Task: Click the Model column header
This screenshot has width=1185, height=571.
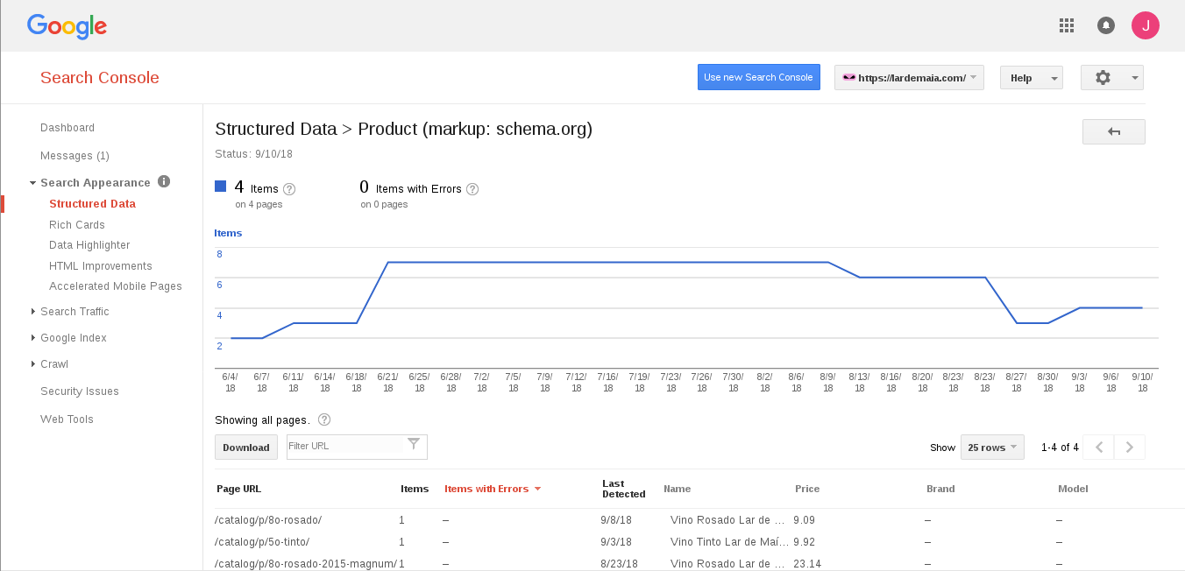Action: click(x=1074, y=489)
